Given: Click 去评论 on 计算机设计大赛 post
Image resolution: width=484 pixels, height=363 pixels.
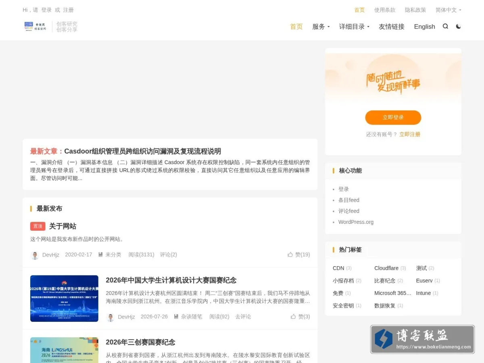Looking at the screenshot, I should tap(243, 317).
